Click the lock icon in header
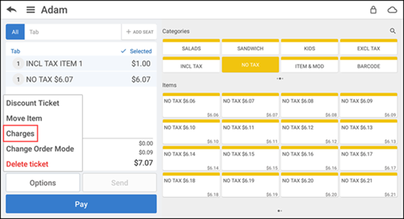The width and height of the screenshot is (404, 219). pyautogui.click(x=373, y=10)
